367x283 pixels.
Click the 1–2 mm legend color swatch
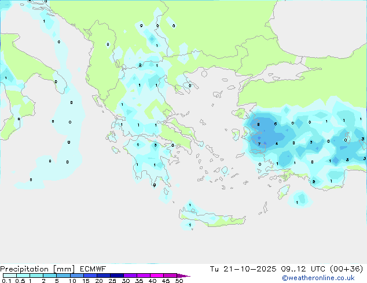coord(36,275)
